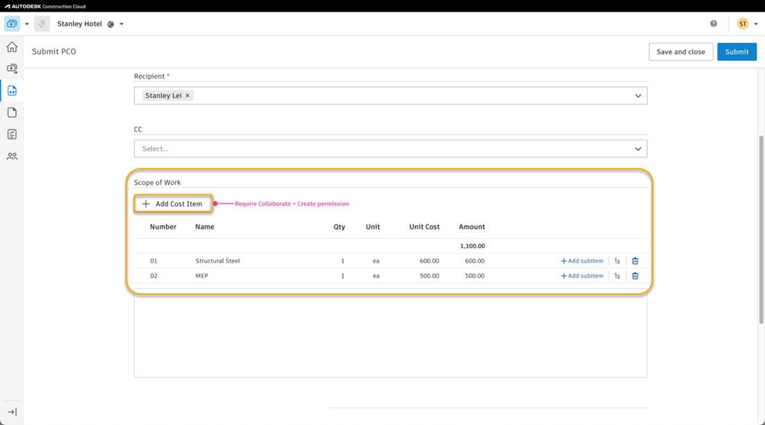
Task: Click the Name column header
Action: tap(204, 226)
